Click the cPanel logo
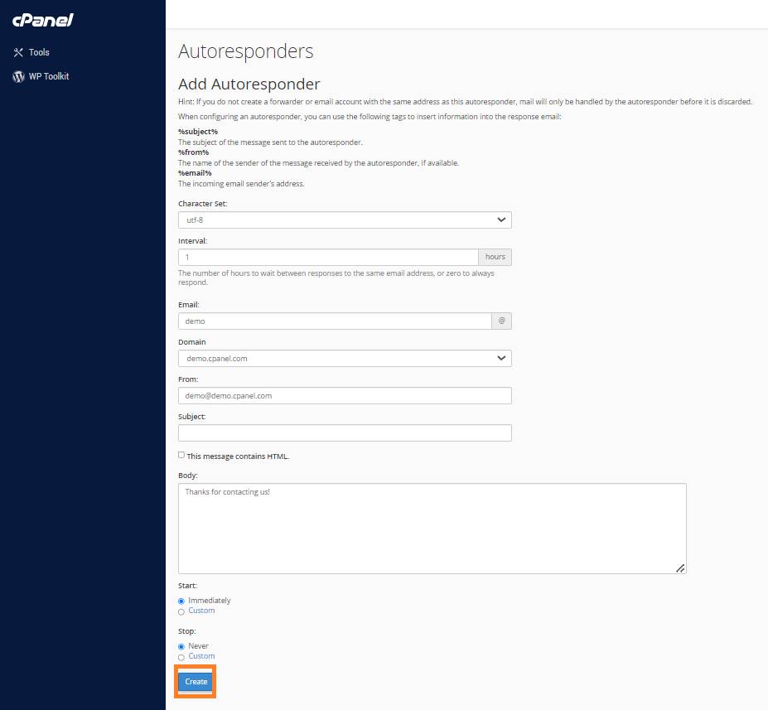 tap(42, 20)
